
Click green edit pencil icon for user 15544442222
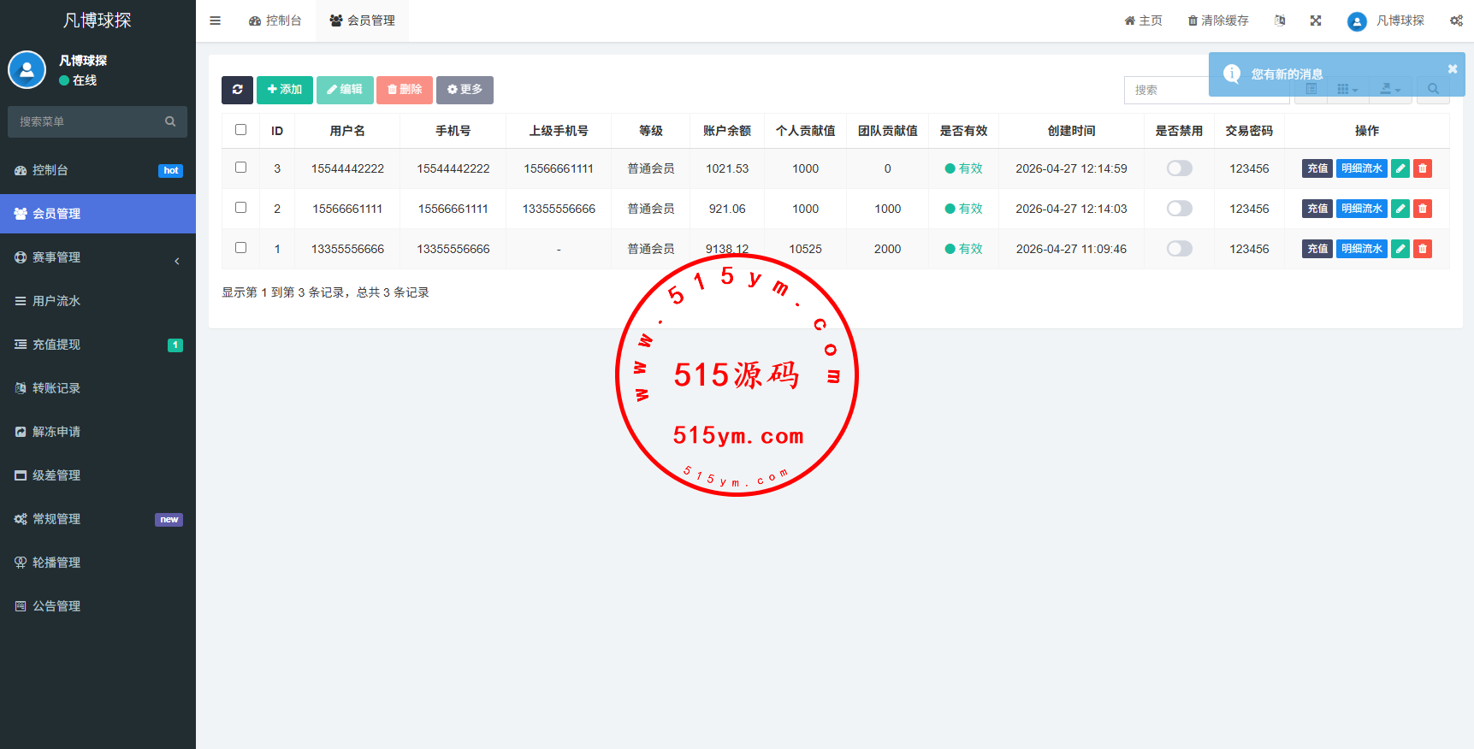(1400, 168)
